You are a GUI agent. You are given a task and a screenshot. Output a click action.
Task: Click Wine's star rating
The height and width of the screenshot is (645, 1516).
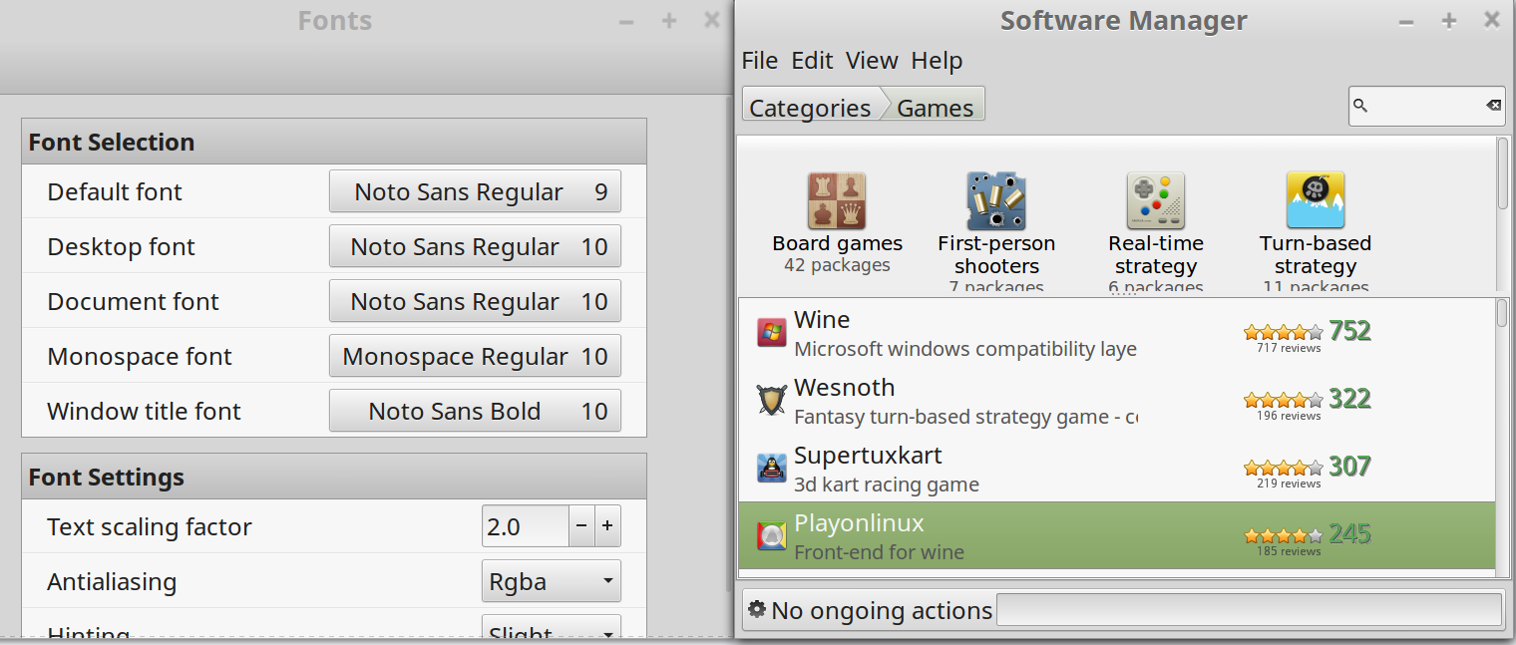coord(1284,332)
